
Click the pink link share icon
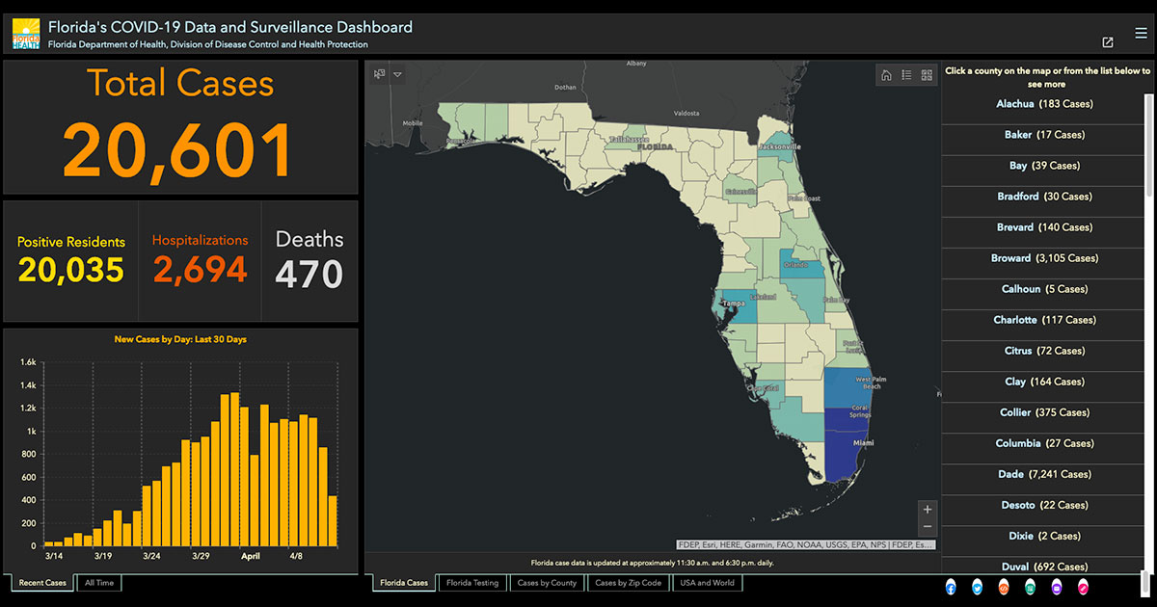[1083, 586]
